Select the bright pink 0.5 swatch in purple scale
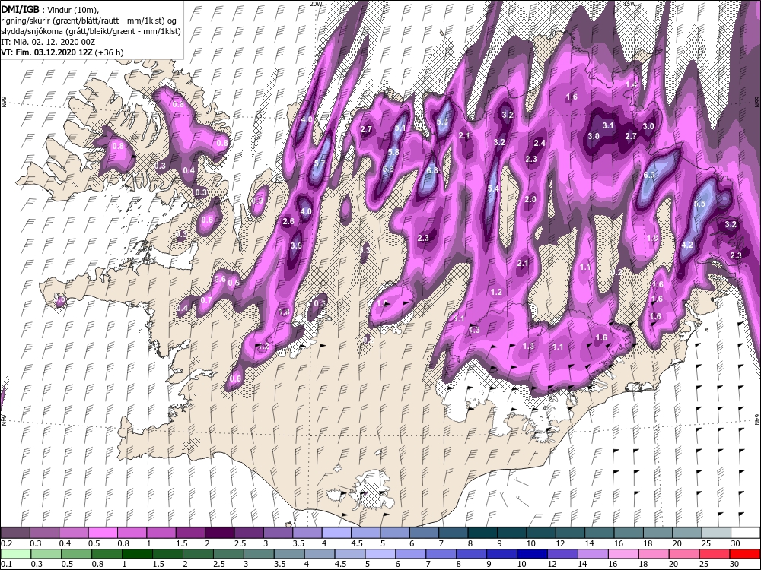The height and width of the screenshot is (570, 761). (103, 534)
